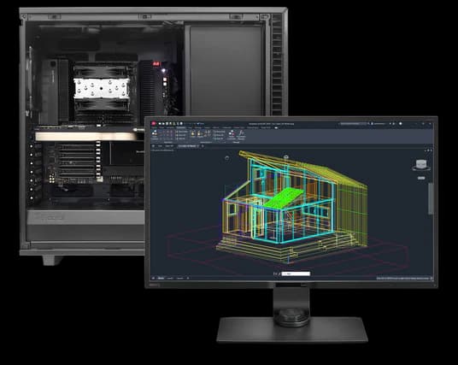The image size is (458, 365).
Task: Add a new layout with the bottom plus button
Action: (187, 278)
